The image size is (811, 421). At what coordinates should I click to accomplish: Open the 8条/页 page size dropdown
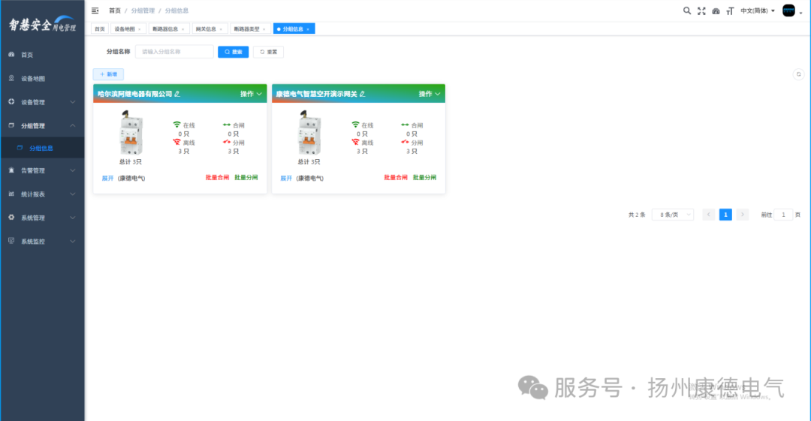(673, 215)
